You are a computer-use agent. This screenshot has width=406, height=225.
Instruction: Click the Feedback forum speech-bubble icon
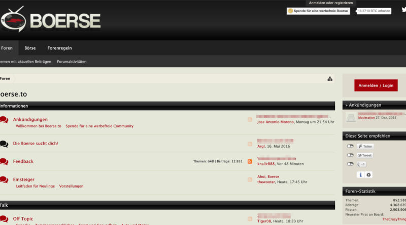point(4,161)
